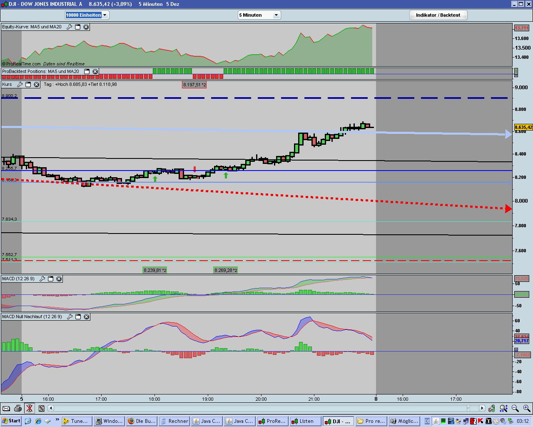The width and height of the screenshot is (533, 427).
Task: Click the red crossed-out tool icon
Action: (29, 408)
